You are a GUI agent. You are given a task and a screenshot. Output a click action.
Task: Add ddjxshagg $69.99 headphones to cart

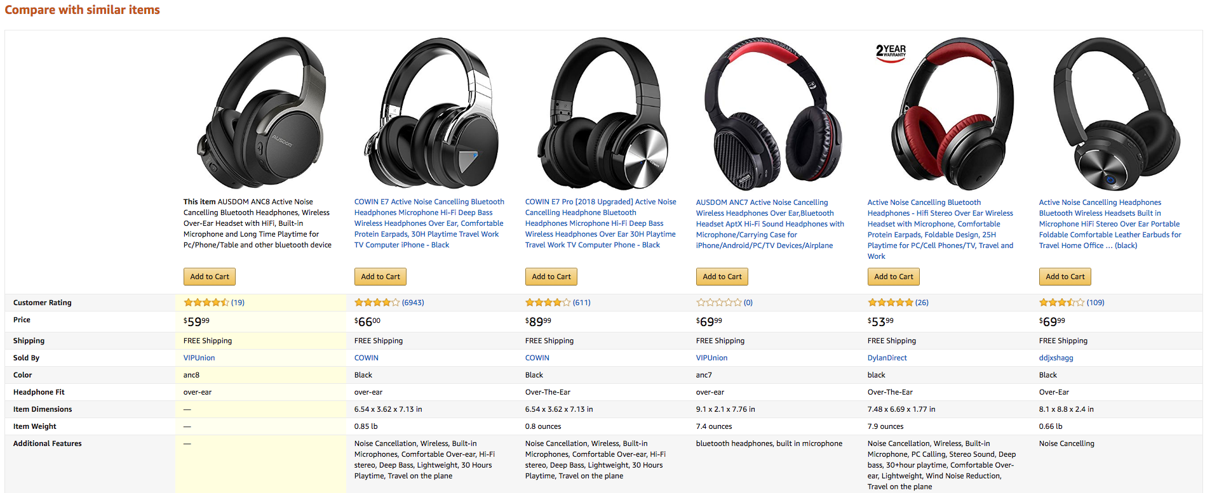(x=1065, y=277)
